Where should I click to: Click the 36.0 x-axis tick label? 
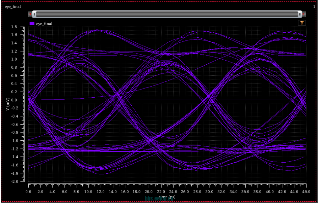[x=246, y=191]
